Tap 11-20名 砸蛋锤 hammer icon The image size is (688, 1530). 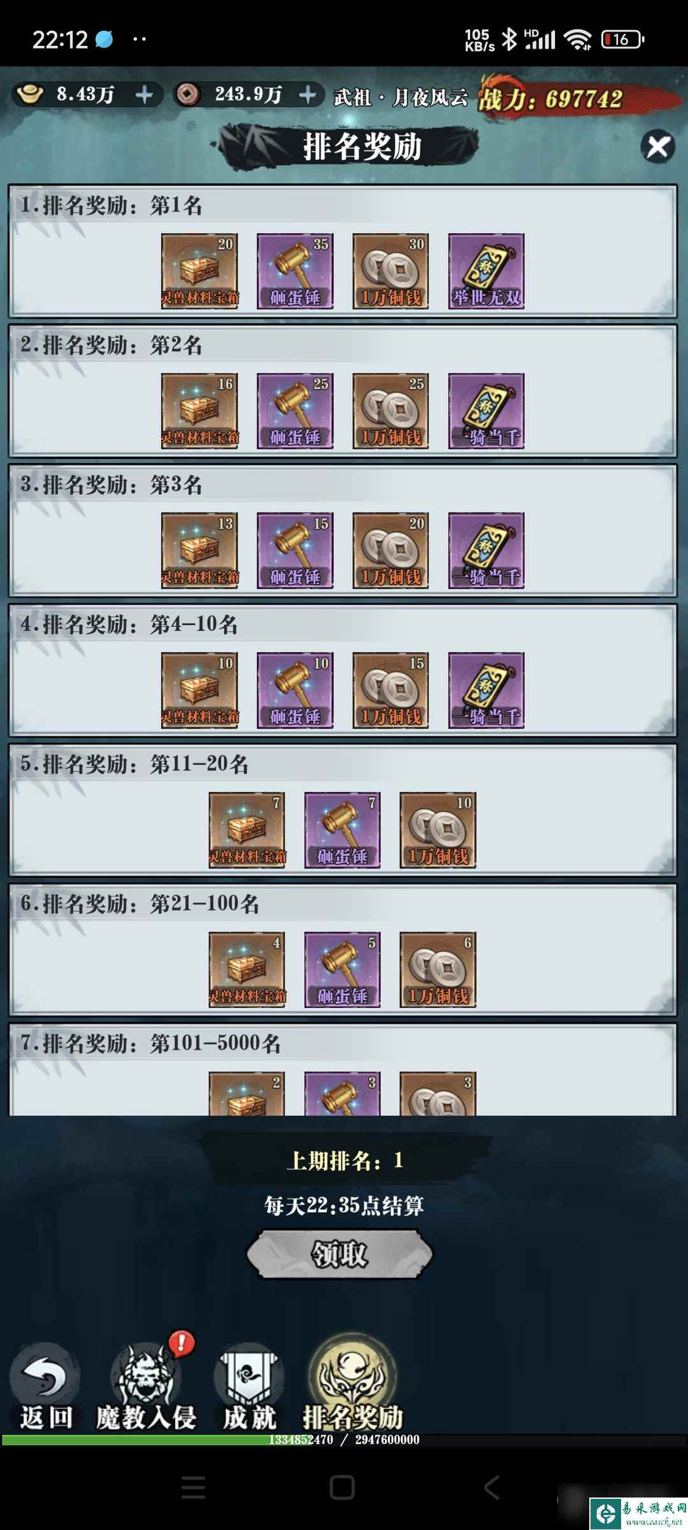pos(343,830)
